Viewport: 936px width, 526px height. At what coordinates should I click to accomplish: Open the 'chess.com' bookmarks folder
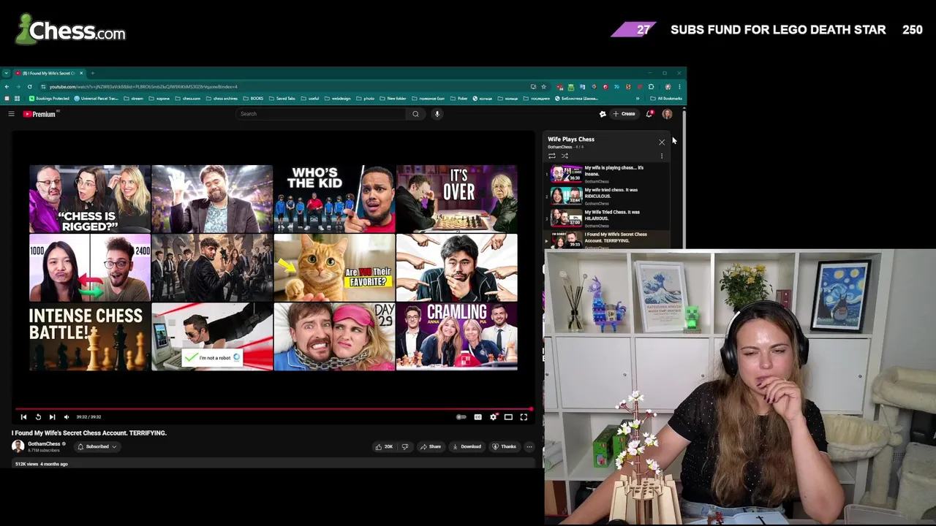click(188, 99)
